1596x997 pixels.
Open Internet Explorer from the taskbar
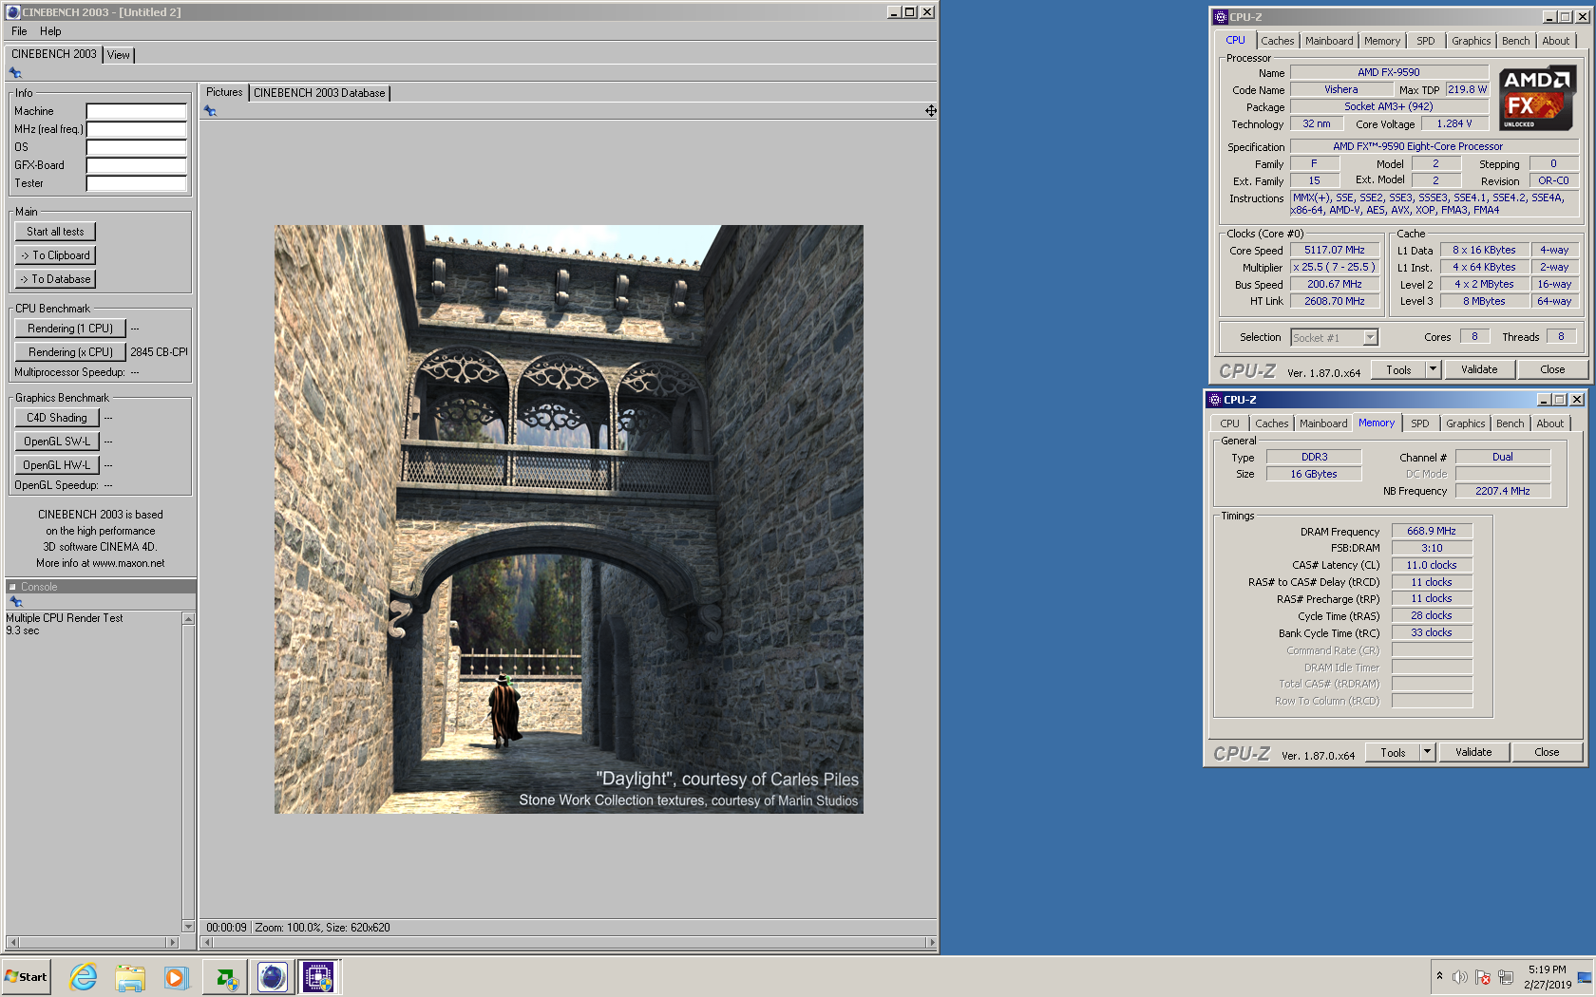(x=84, y=977)
